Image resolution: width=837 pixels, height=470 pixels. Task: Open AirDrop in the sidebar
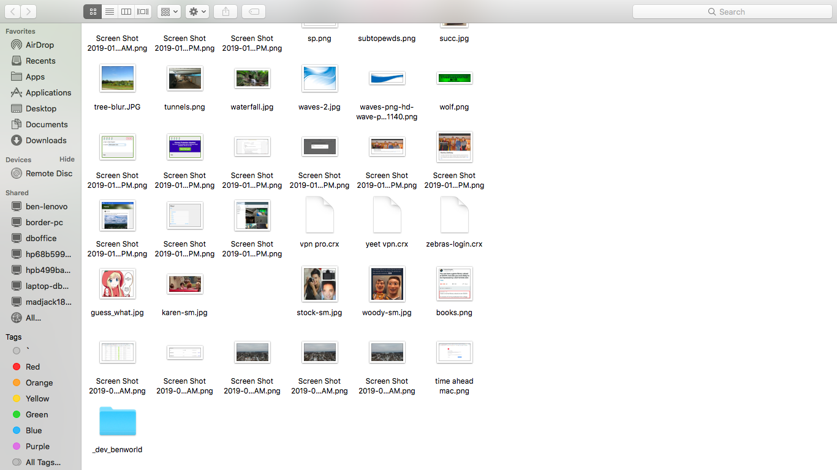pos(39,45)
